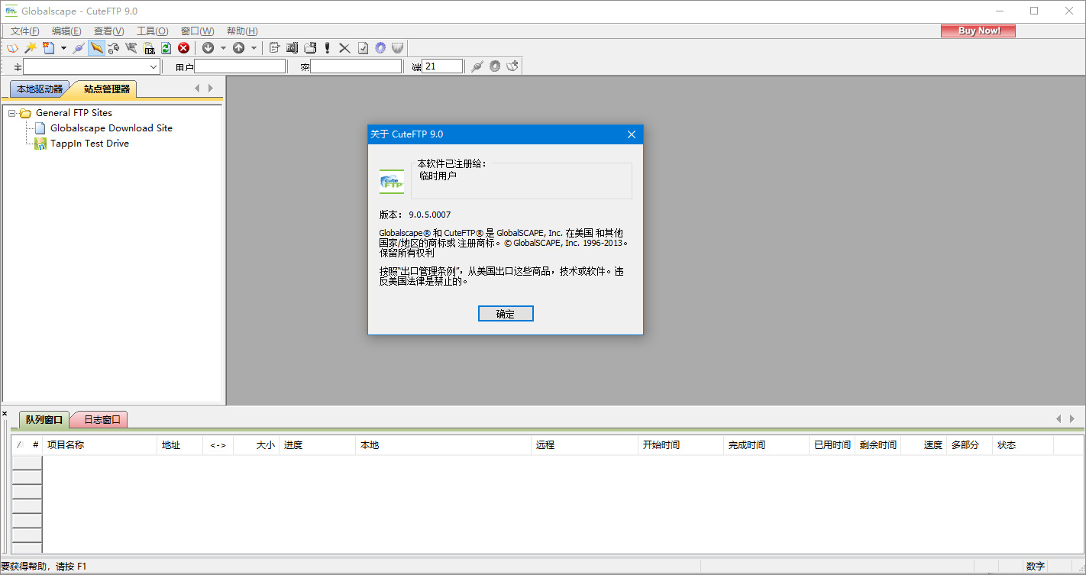The image size is (1086, 575).
Task: Click the 远程 column header
Action: [x=585, y=445]
